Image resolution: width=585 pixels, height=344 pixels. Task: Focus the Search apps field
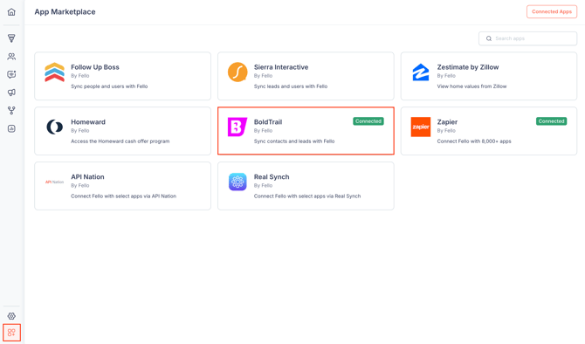pos(527,38)
